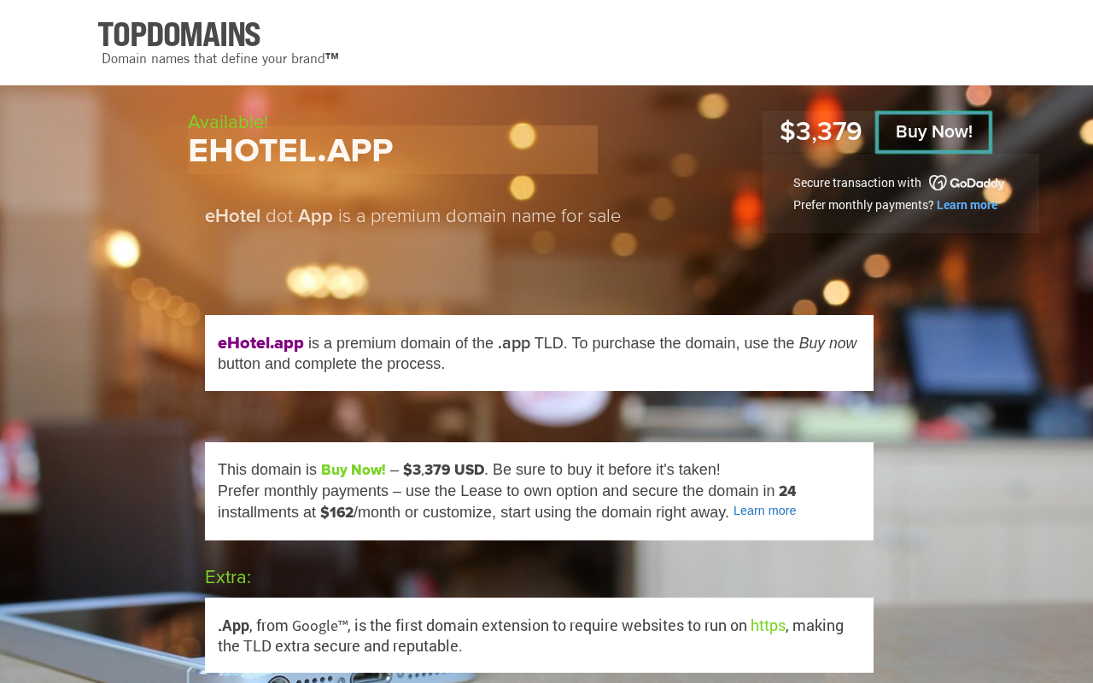Viewport: 1093px width, 683px height.
Task: Open the TOPDOMAINS logo in the header
Action: pos(179,35)
